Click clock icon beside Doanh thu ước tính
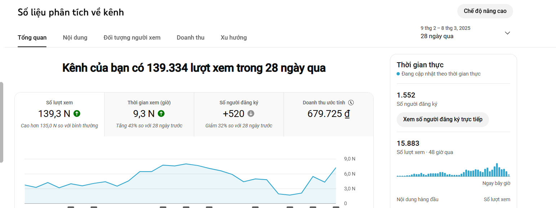The image size is (556, 208). (351, 103)
